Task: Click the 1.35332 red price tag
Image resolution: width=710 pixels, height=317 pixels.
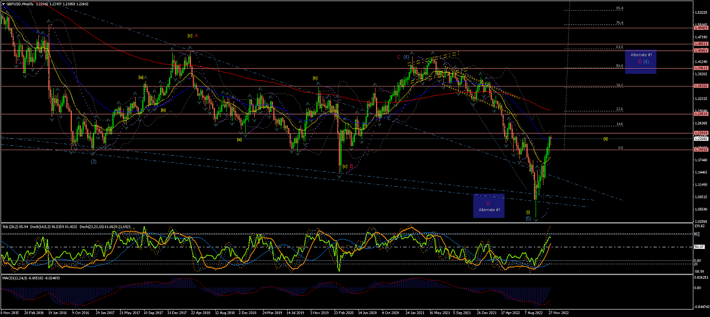Action: [701, 86]
